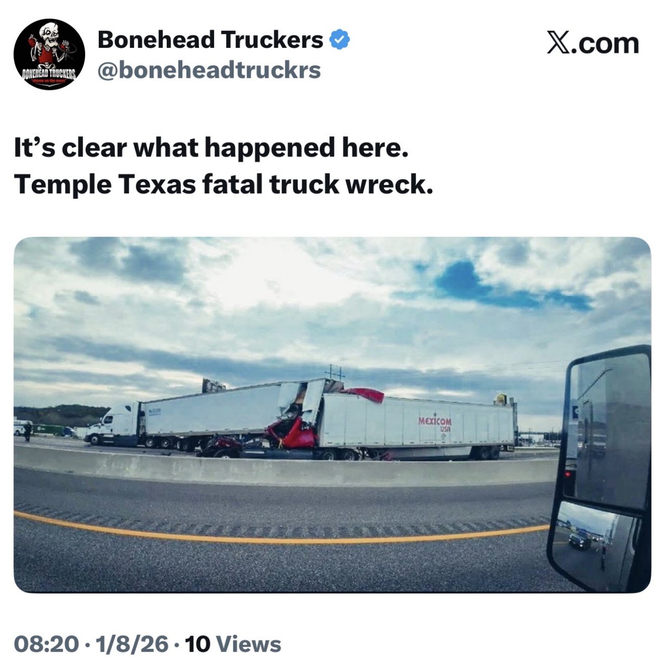Click the 08:20 timestamp
The height and width of the screenshot is (665, 665).
[46, 644]
